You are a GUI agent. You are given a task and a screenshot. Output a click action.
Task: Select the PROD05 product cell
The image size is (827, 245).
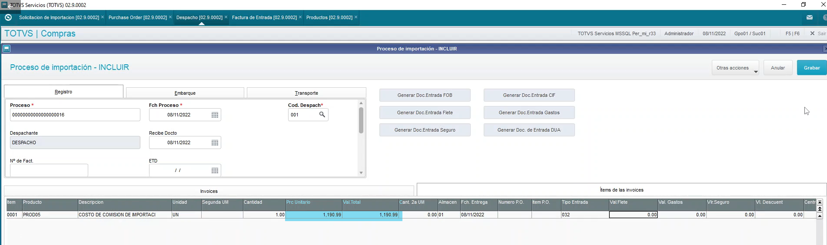coord(50,215)
